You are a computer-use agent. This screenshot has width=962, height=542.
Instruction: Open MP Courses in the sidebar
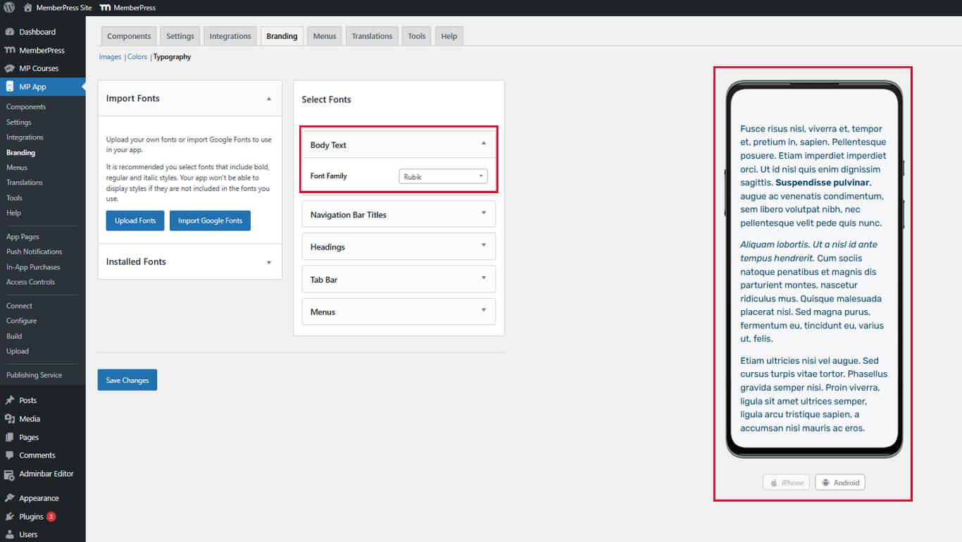(39, 68)
